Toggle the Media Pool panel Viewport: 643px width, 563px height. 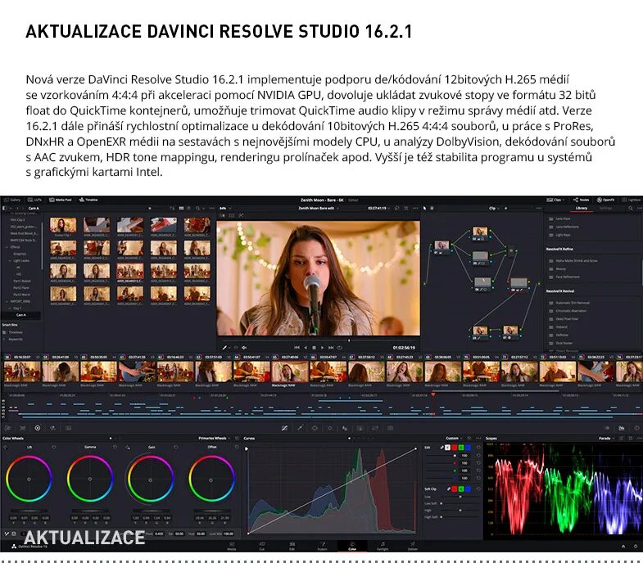tap(61, 200)
